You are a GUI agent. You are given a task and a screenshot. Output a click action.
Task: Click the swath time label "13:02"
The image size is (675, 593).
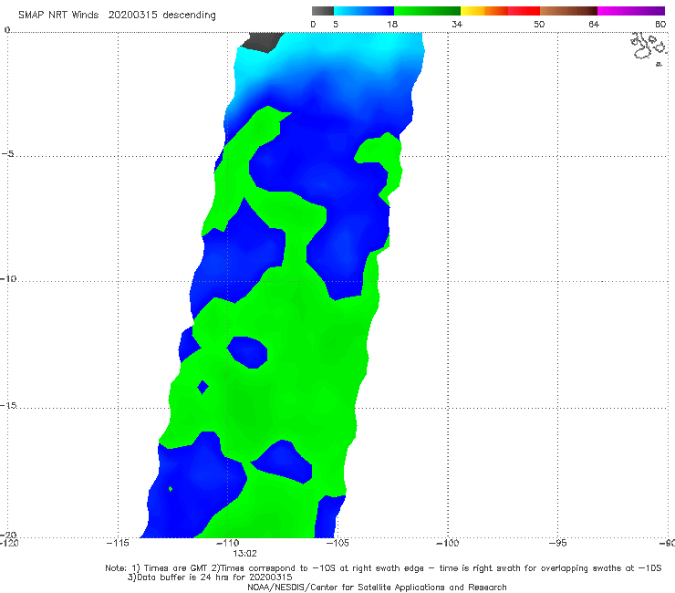244,554
